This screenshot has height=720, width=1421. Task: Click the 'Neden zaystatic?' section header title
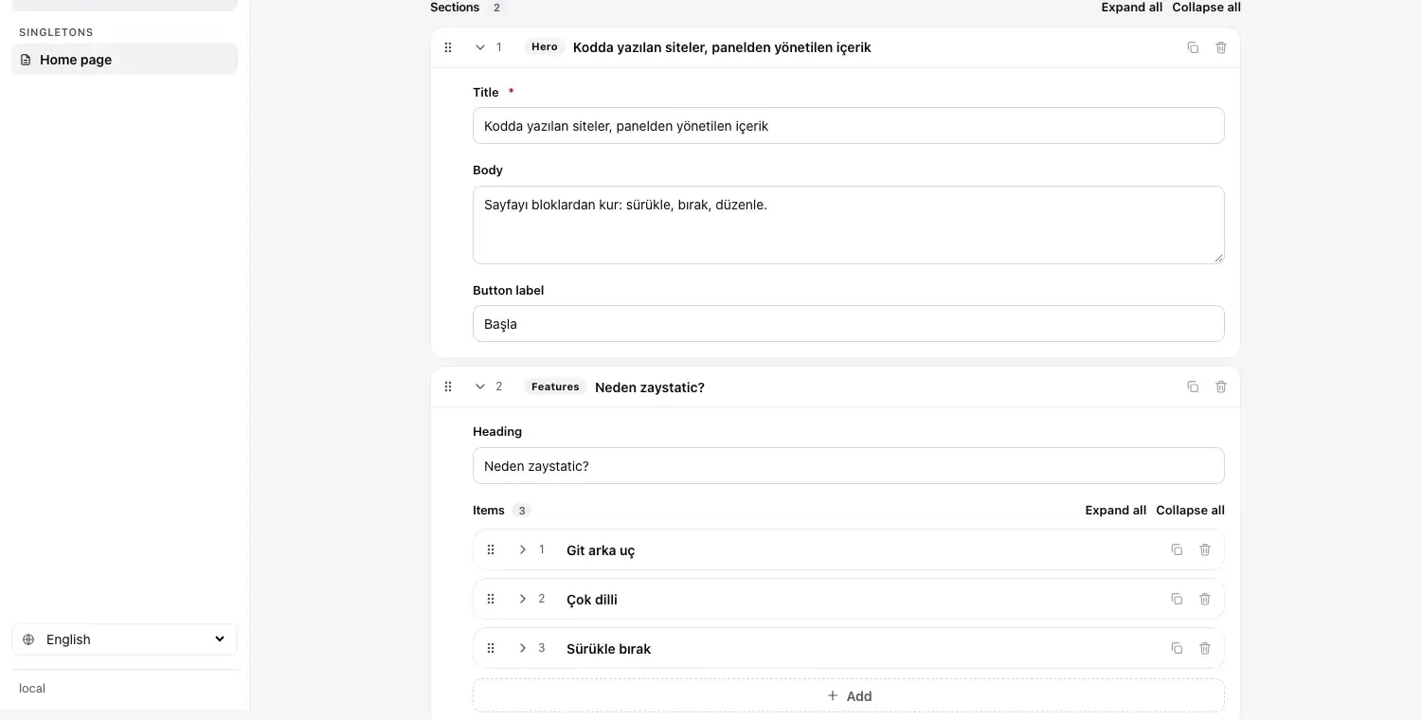650,387
